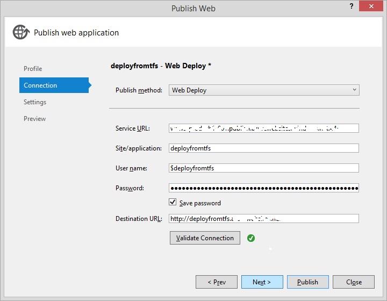Click the Close button at bottom

pyautogui.click(x=353, y=282)
